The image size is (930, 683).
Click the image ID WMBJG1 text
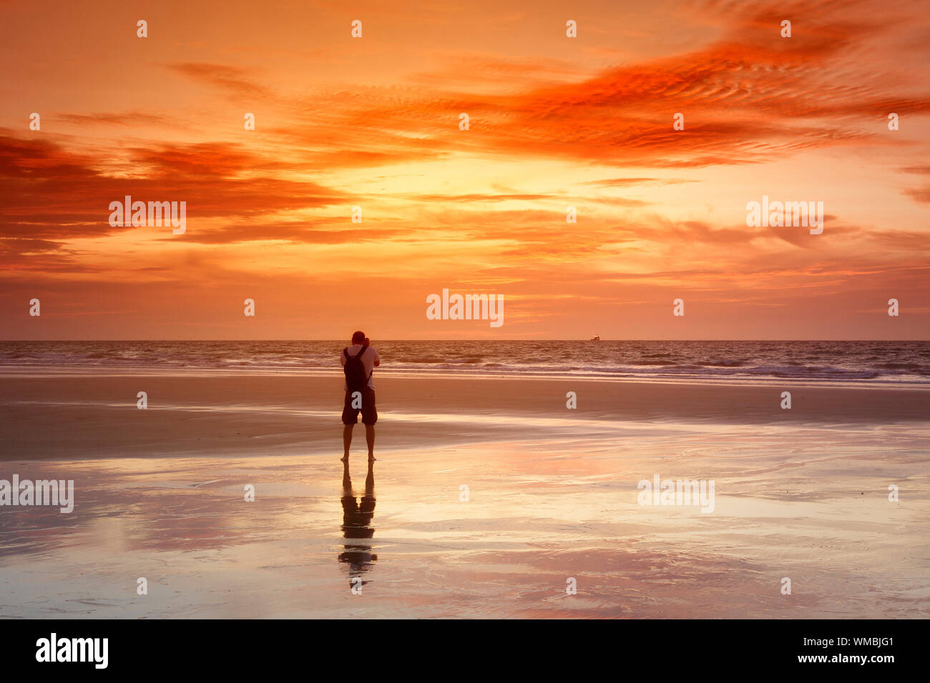(x=847, y=641)
